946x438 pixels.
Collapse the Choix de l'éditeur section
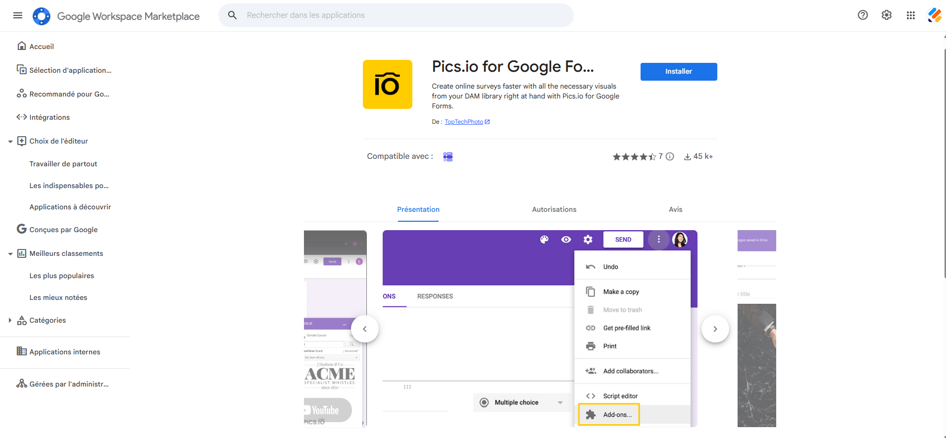[x=10, y=142]
